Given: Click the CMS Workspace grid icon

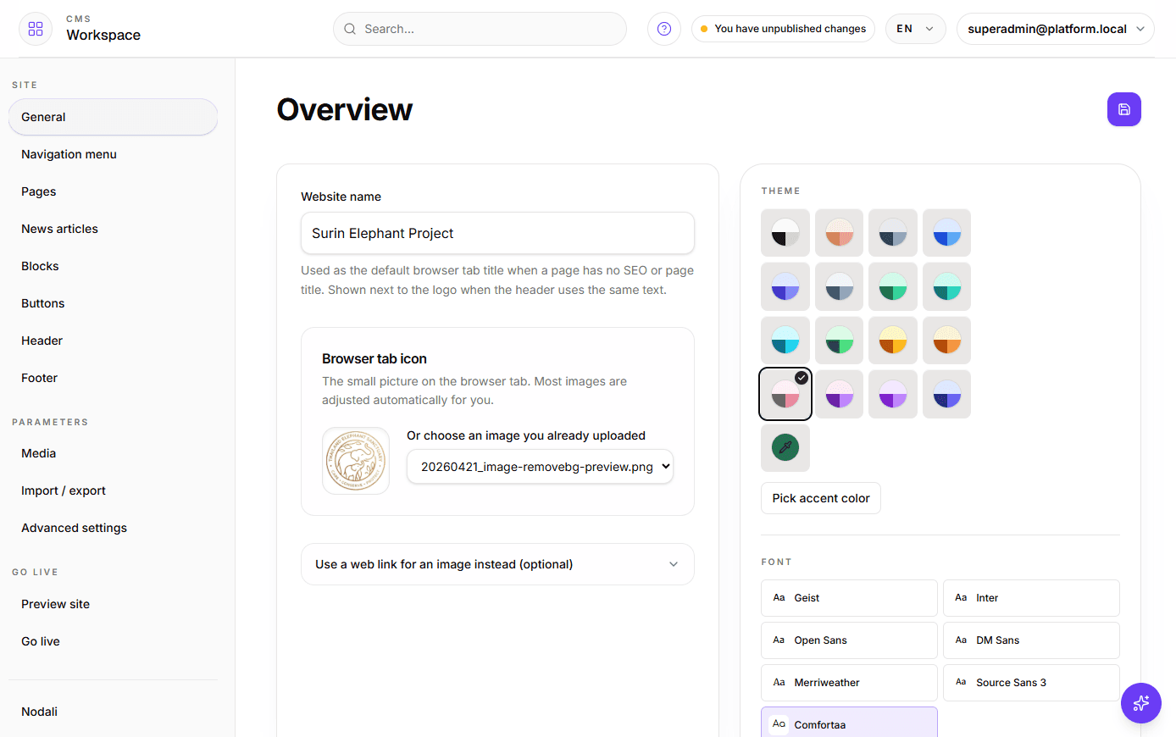Looking at the screenshot, I should click(x=35, y=28).
